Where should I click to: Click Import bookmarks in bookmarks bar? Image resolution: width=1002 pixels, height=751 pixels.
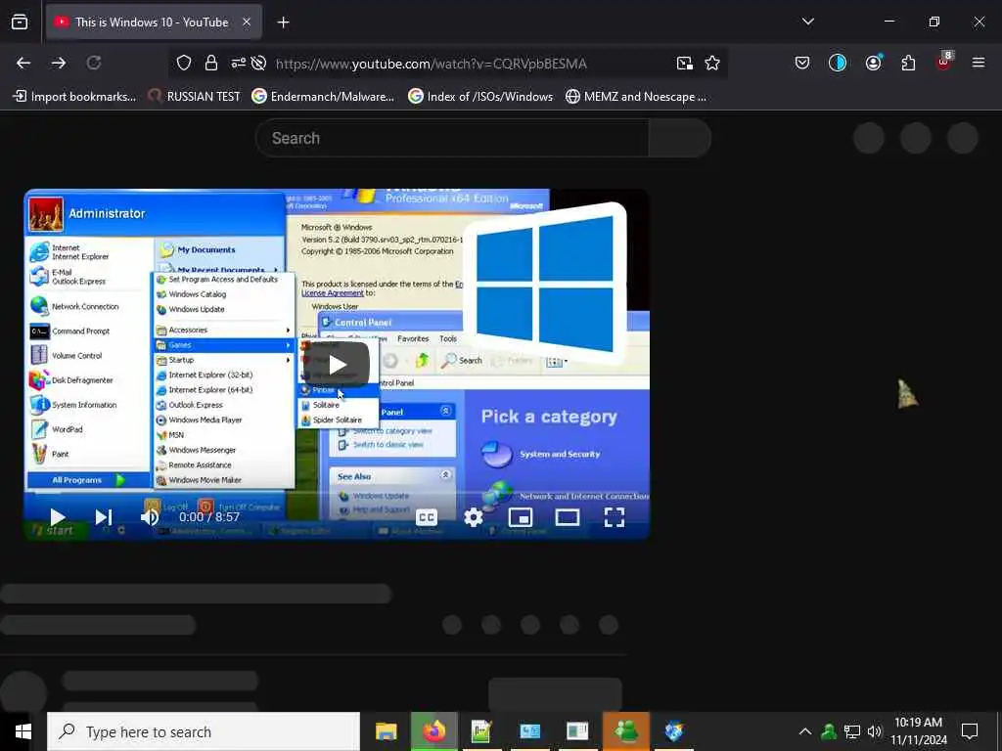click(x=74, y=97)
